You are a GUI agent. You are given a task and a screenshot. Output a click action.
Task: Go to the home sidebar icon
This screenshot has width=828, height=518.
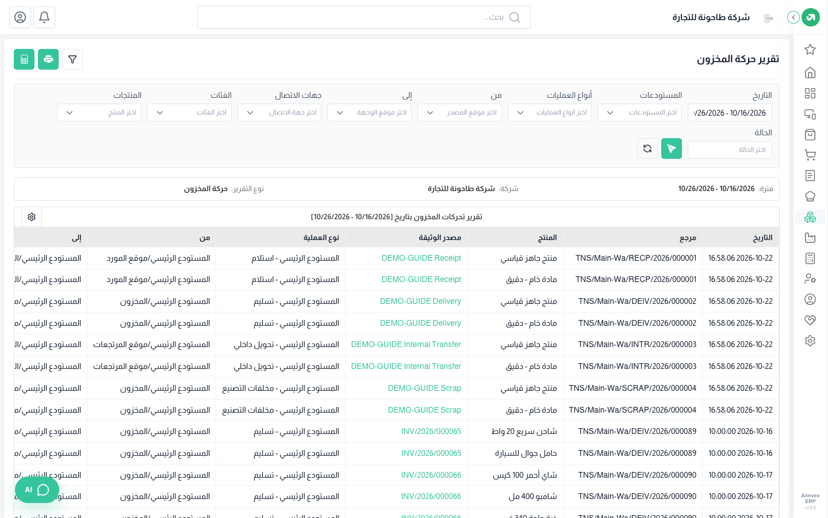810,73
